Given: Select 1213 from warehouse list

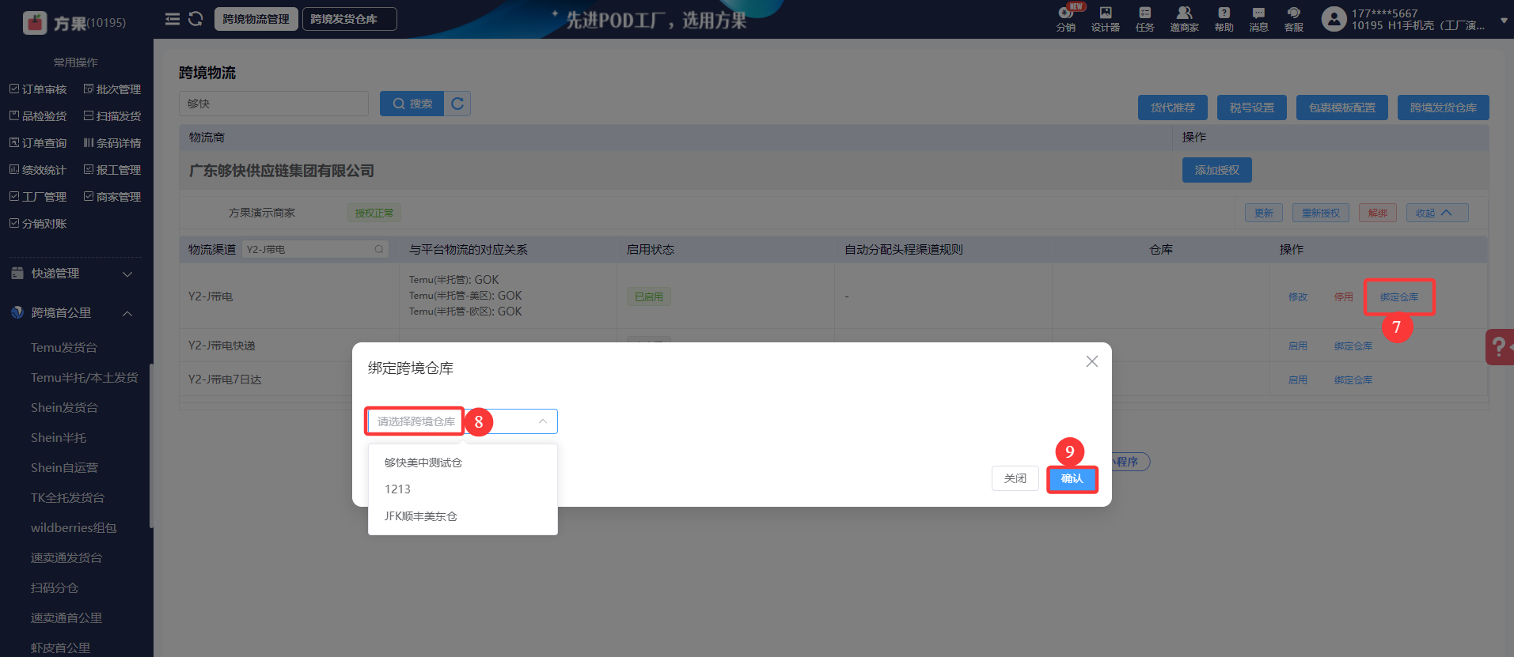Looking at the screenshot, I should click(463, 489).
